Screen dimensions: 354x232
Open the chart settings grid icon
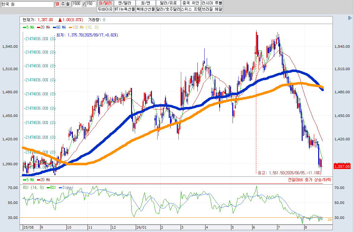(x=350, y=18)
